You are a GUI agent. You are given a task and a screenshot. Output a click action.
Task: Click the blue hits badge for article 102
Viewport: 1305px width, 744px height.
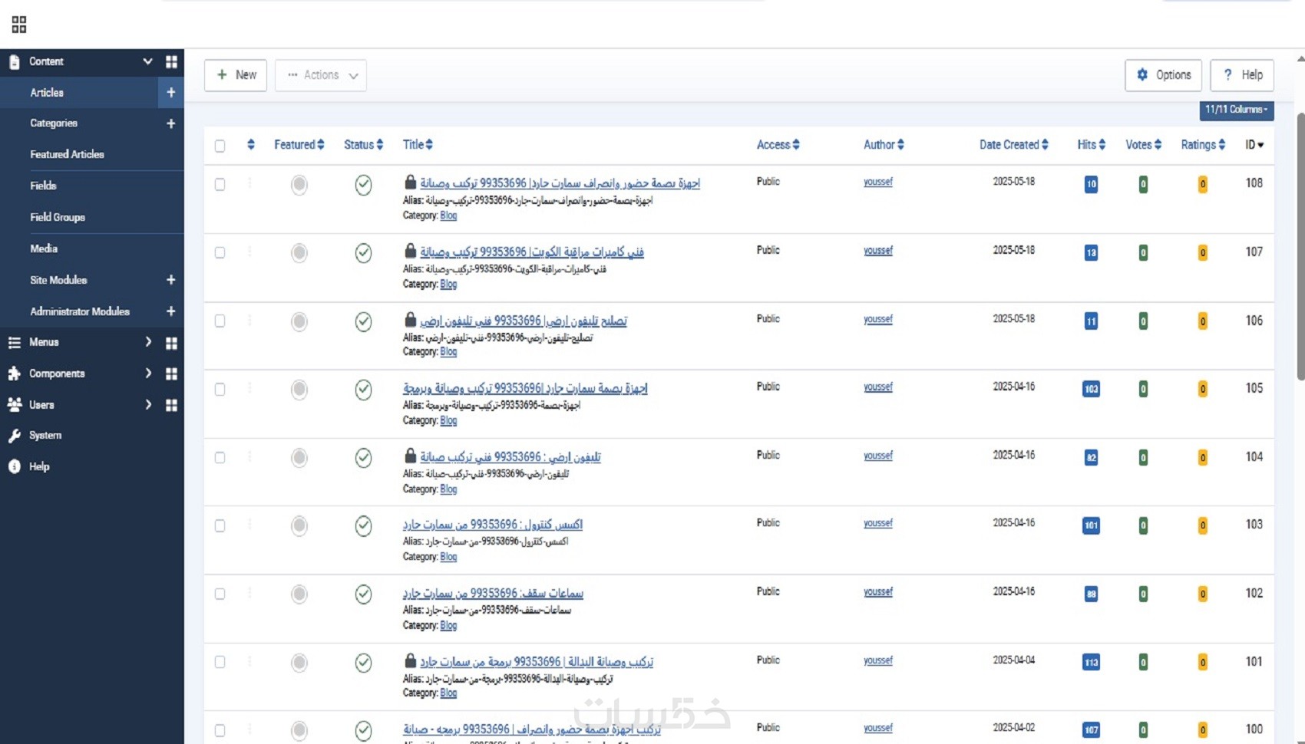pos(1091,594)
